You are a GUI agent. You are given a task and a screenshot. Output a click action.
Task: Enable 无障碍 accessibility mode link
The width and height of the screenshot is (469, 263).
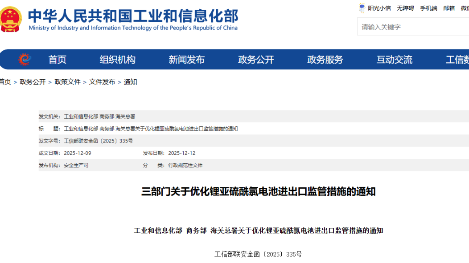pyautogui.click(x=405, y=8)
